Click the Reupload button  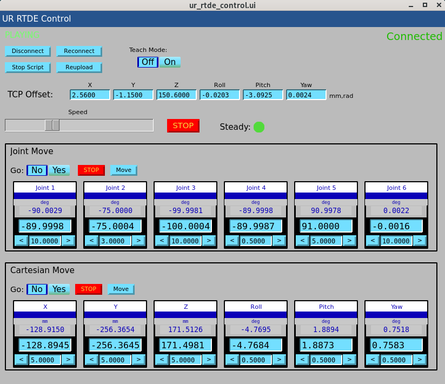point(79,67)
